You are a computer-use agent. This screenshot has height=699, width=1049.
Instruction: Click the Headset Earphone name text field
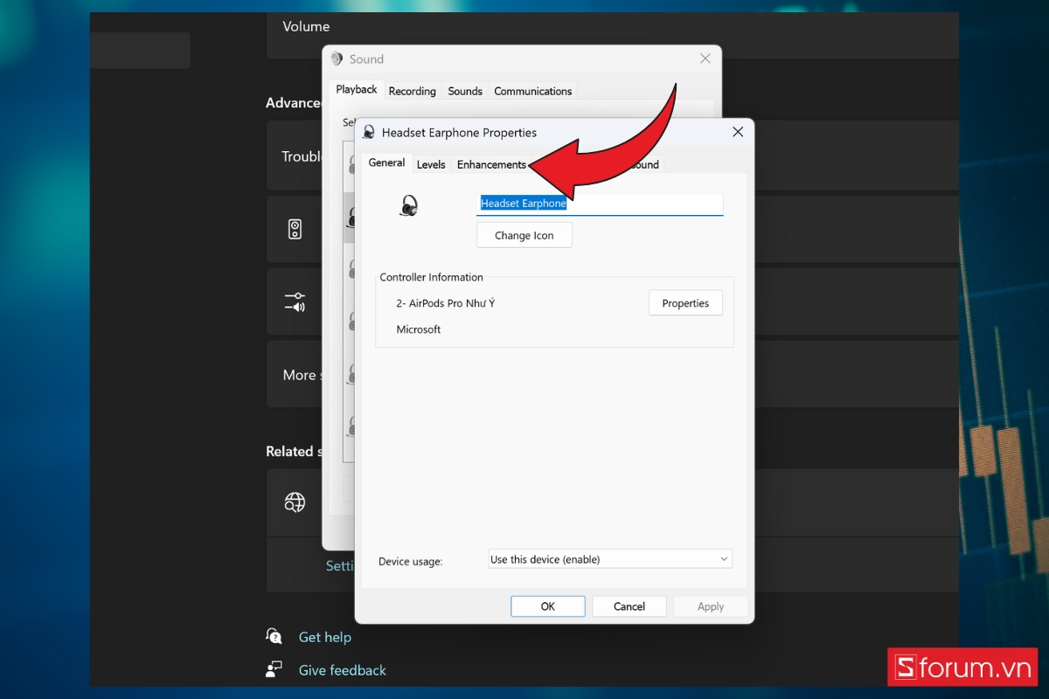(600, 204)
